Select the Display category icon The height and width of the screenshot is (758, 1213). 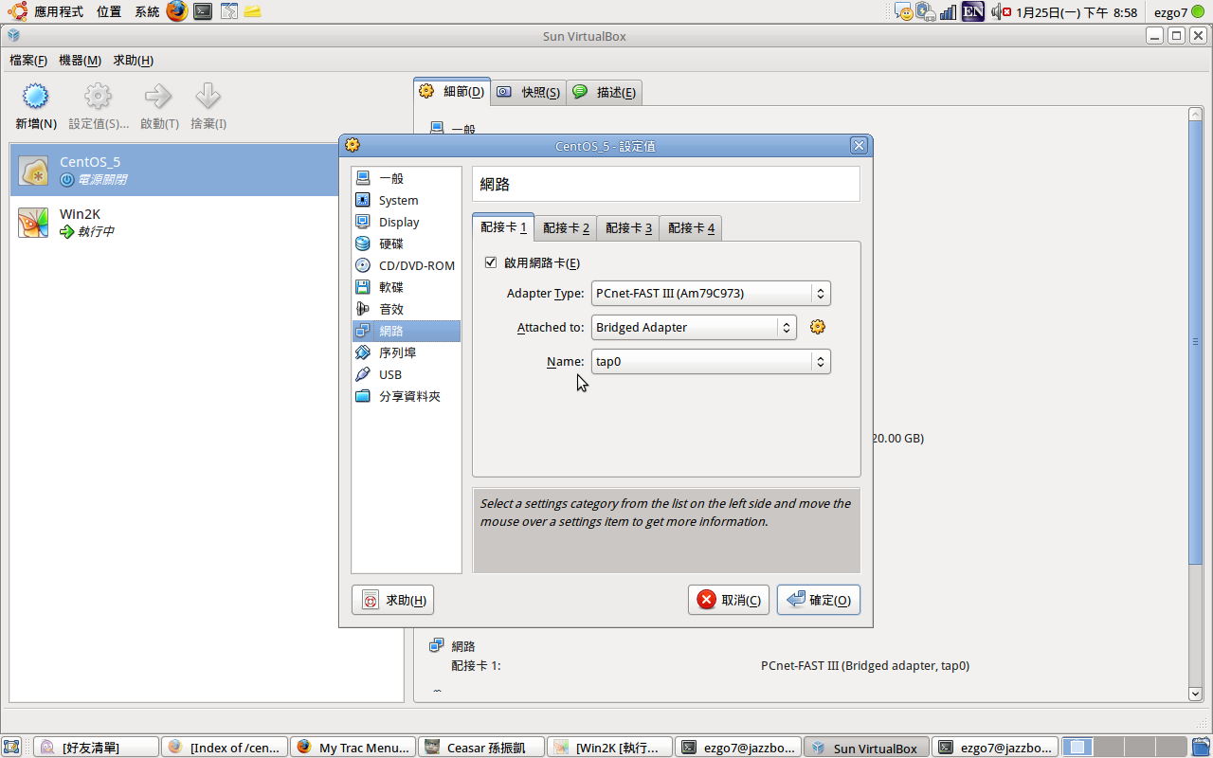pyautogui.click(x=362, y=222)
